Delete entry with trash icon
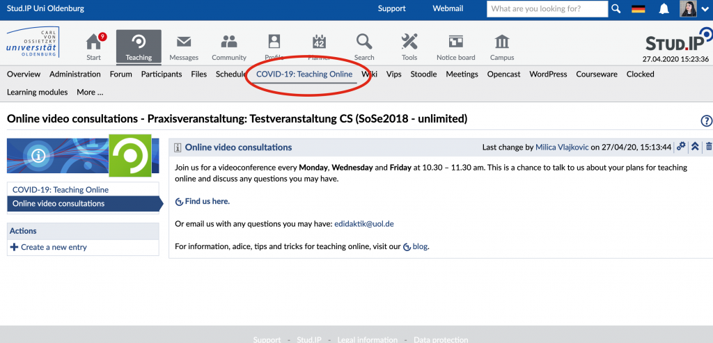The width and height of the screenshot is (713, 343). 708,147
